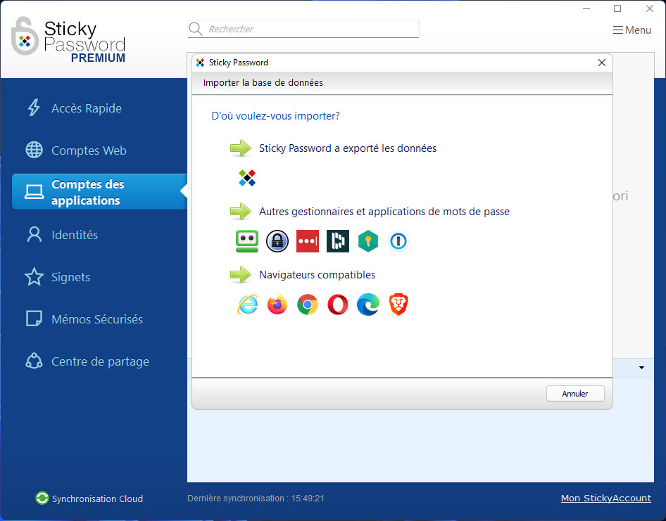The height and width of the screenshot is (521, 666).
Task: Go to Identités section
Action: click(x=75, y=235)
